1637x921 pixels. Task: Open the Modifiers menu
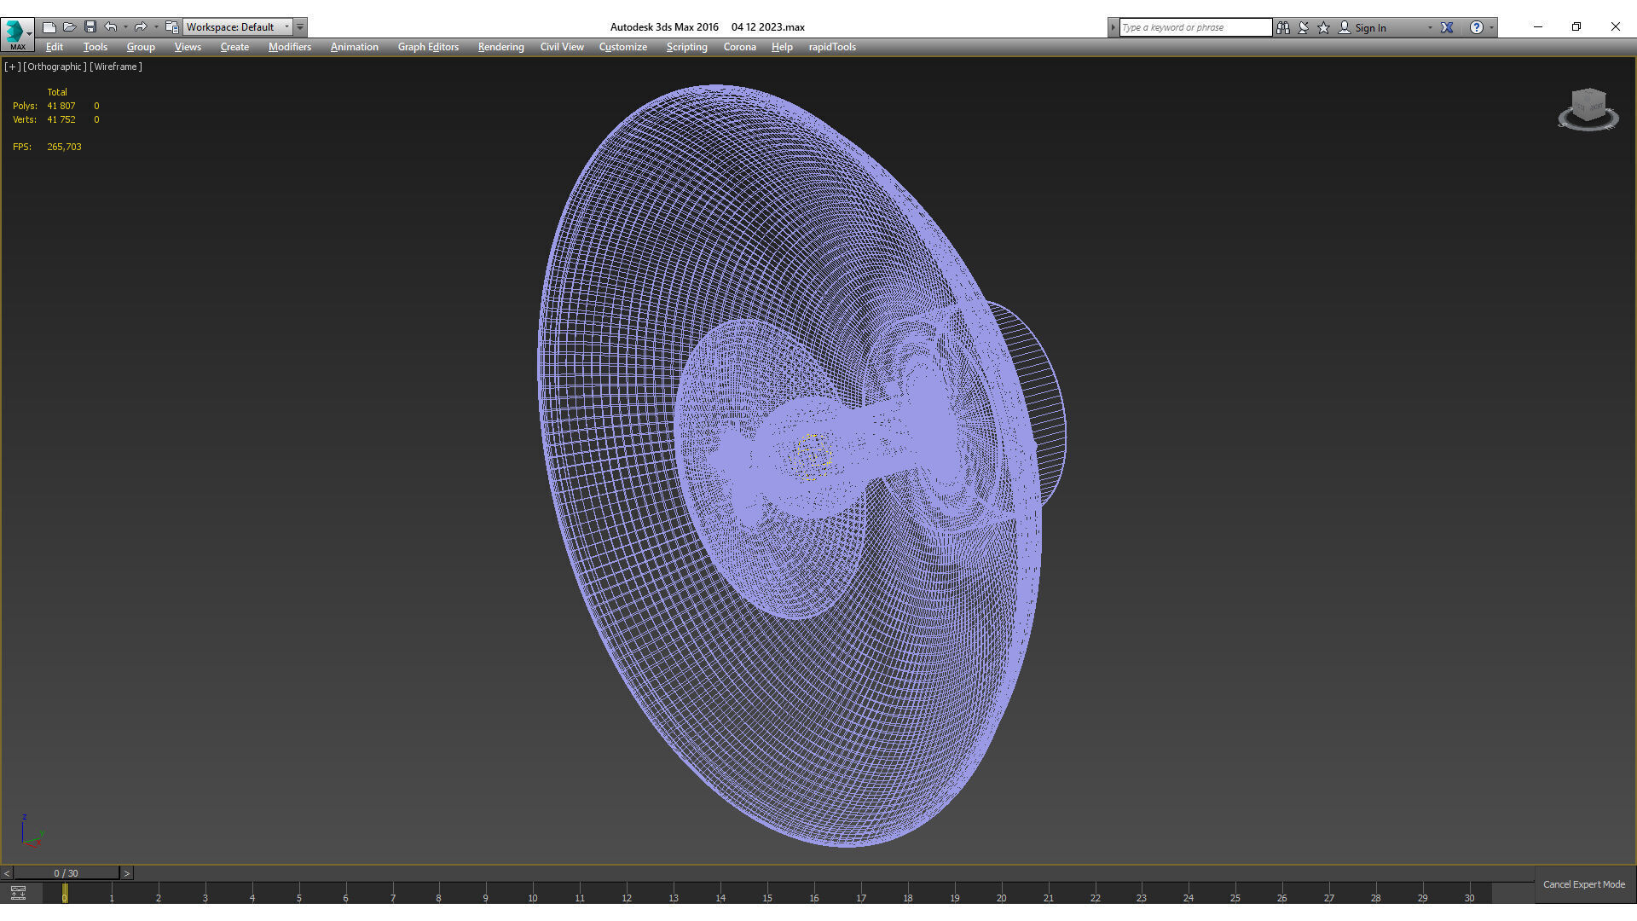[x=289, y=47]
